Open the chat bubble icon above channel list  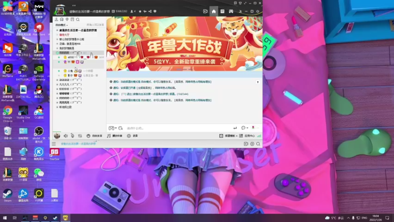[62, 19]
